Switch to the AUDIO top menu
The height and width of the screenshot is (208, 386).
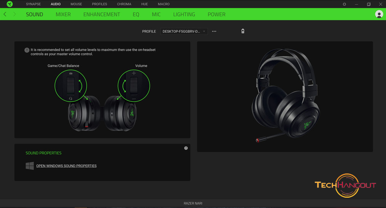point(56,4)
